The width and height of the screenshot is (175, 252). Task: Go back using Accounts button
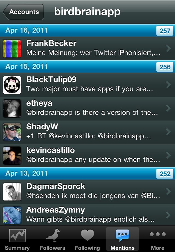pyautogui.click(x=24, y=12)
